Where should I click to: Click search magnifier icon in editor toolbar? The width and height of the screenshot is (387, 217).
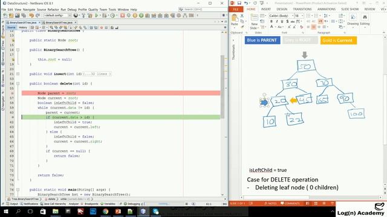tap(51, 28)
